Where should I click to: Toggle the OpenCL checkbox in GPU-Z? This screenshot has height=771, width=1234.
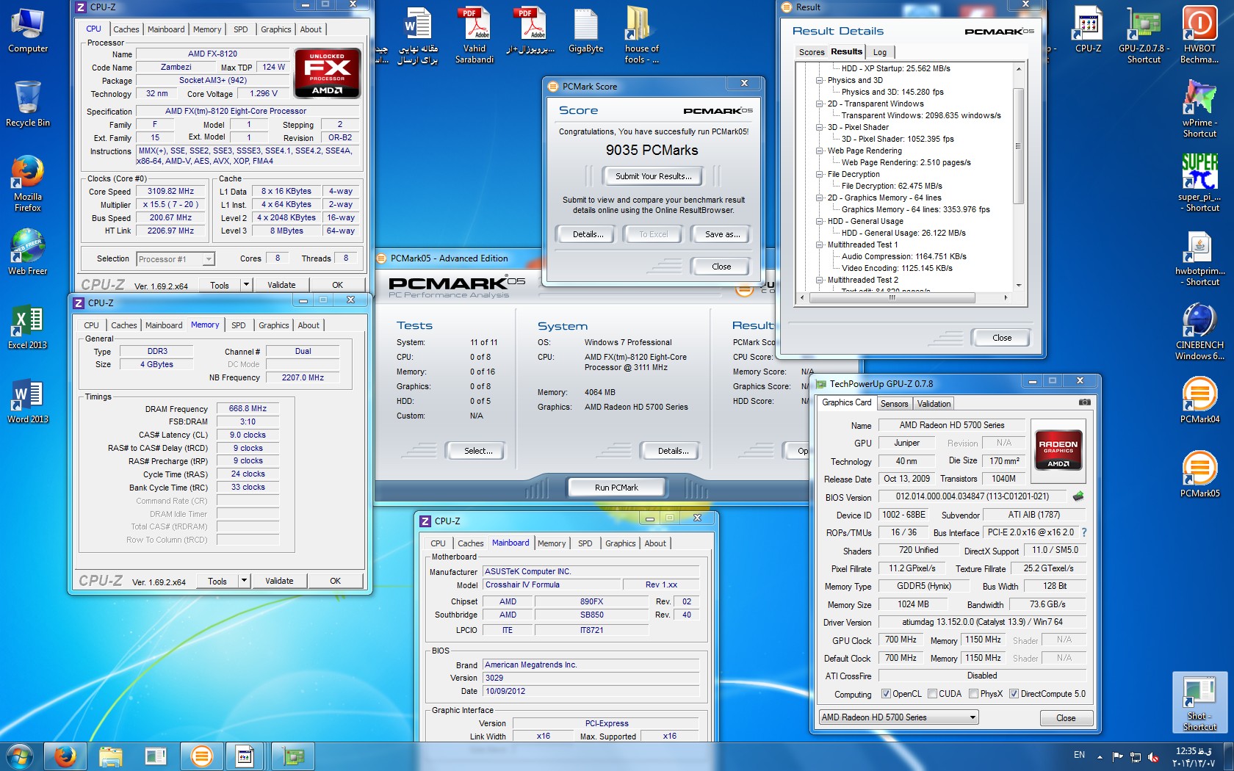tap(886, 694)
